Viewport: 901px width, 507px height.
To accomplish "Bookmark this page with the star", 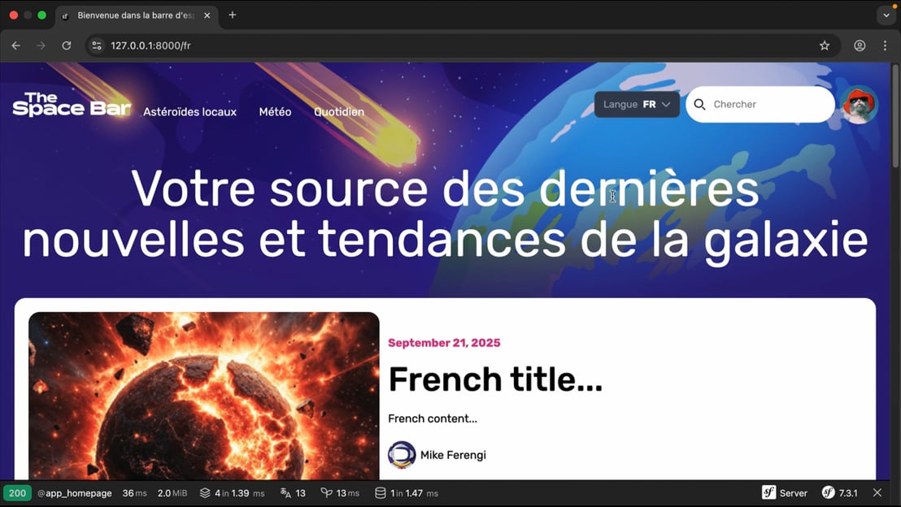I will [825, 45].
